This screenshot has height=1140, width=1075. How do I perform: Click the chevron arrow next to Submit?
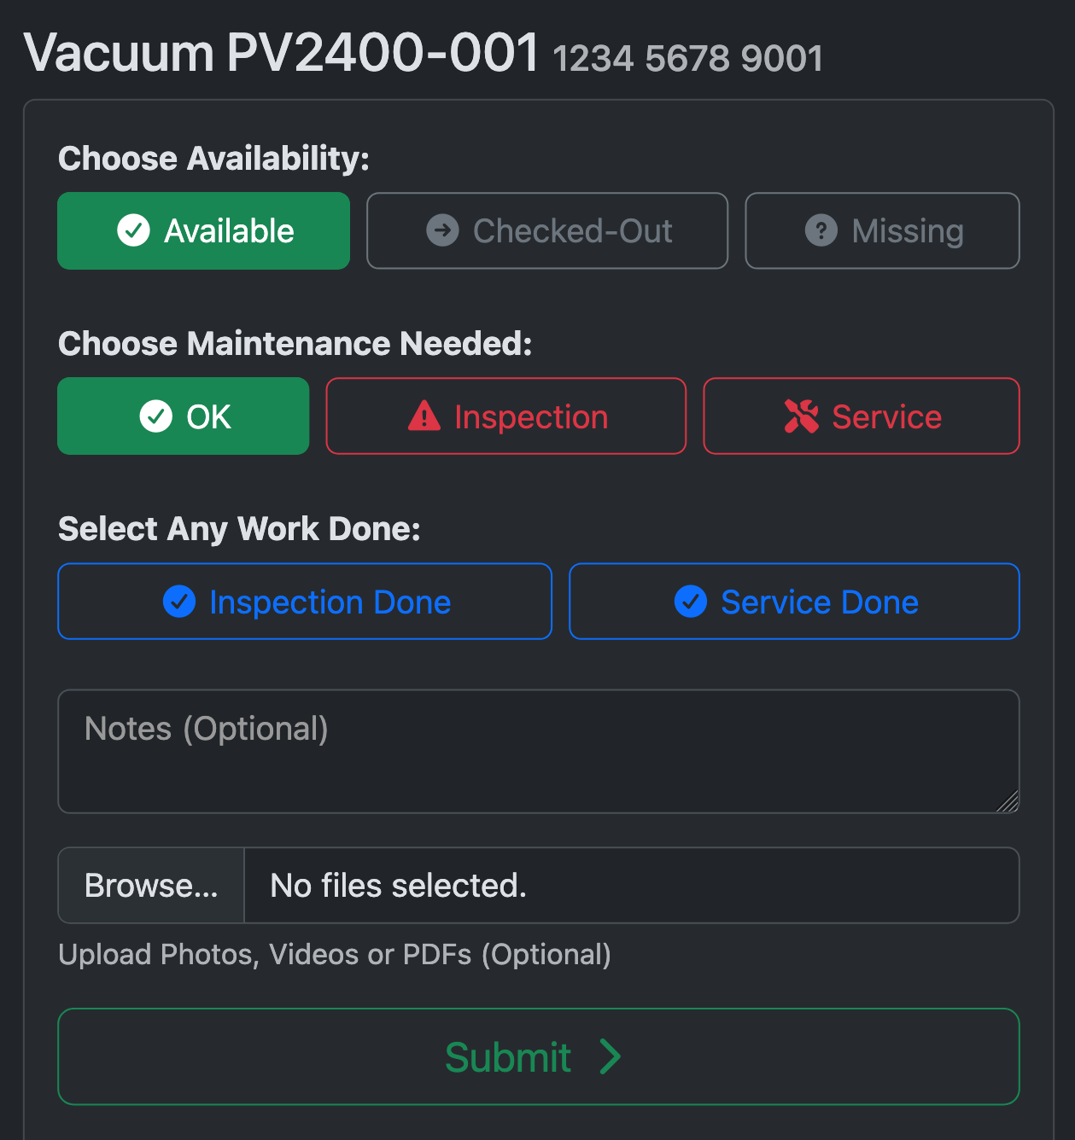(x=610, y=1056)
